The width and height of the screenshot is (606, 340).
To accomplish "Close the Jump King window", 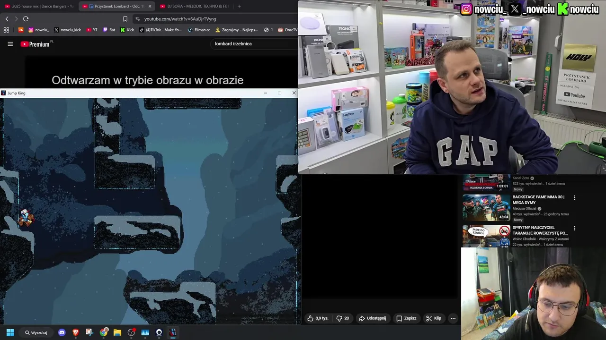I will tap(294, 93).
